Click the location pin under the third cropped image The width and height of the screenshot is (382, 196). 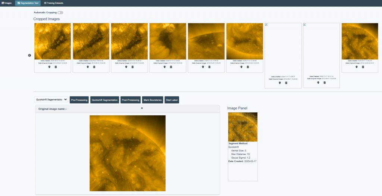126,67
